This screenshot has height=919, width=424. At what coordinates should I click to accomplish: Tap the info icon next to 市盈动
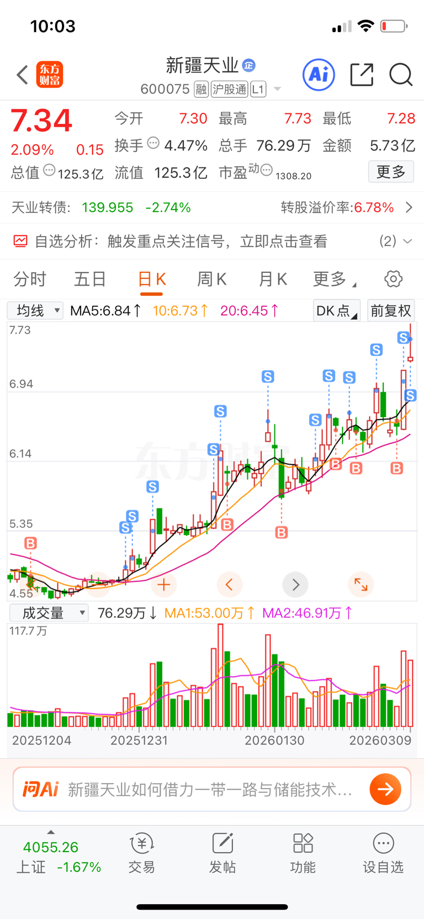(267, 170)
